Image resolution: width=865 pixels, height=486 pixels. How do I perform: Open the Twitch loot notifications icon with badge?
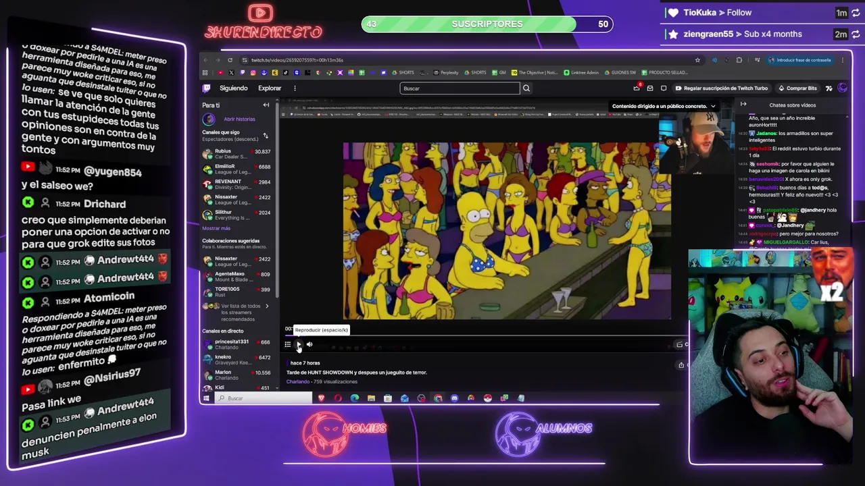(637, 88)
